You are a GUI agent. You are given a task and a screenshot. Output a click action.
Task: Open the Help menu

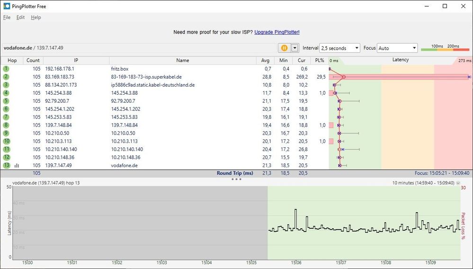36,18
